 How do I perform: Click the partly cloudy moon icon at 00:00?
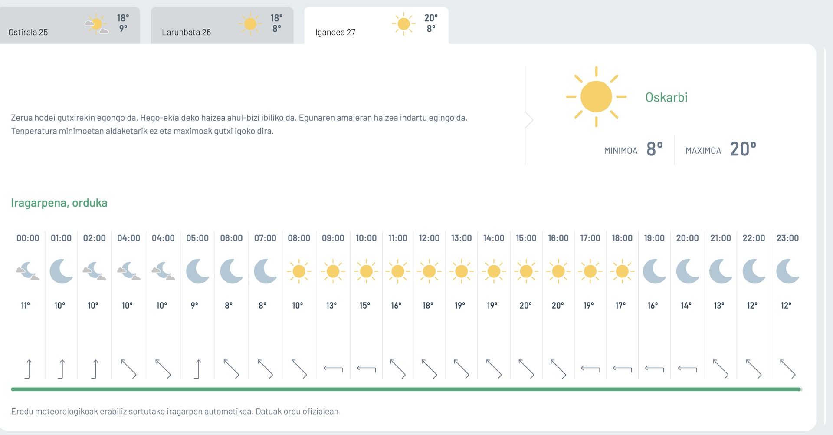28,271
